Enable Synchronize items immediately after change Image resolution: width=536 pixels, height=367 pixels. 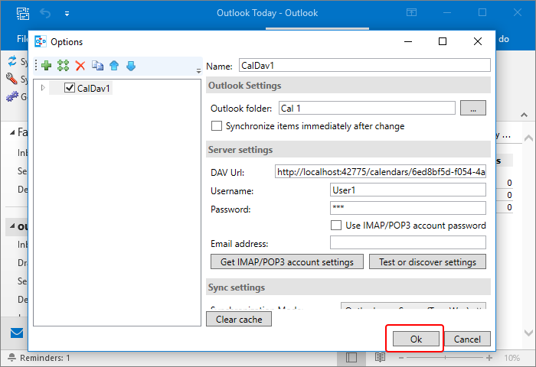(217, 126)
